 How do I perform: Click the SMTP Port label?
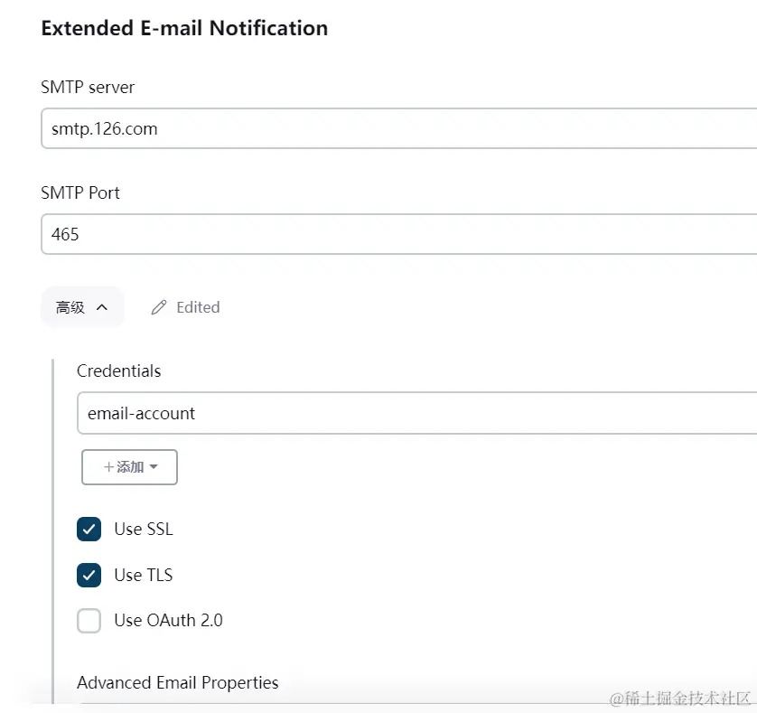tap(80, 192)
